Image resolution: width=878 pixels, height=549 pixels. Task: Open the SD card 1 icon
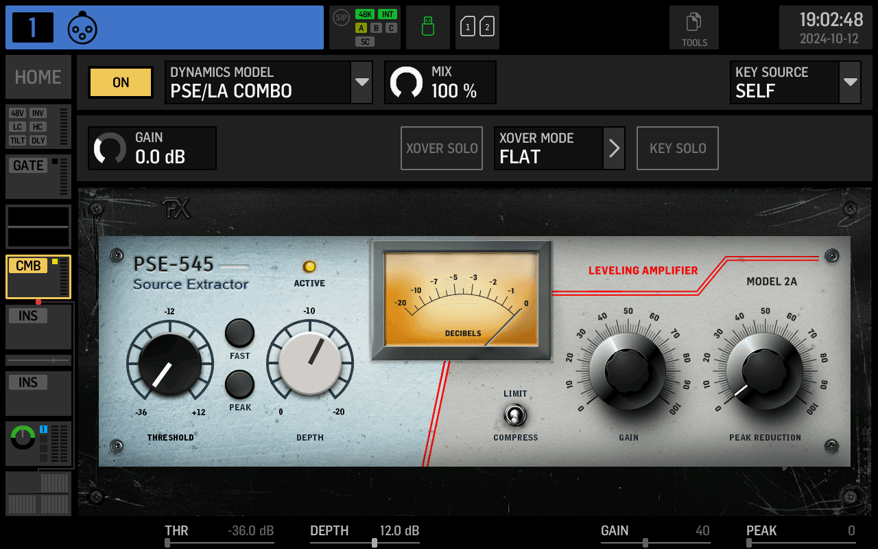pyautogui.click(x=468, y=27)
